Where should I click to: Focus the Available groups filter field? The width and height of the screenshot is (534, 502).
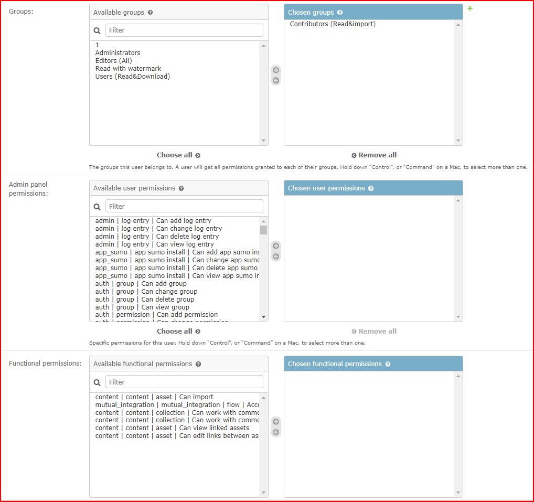click(184, 30)
